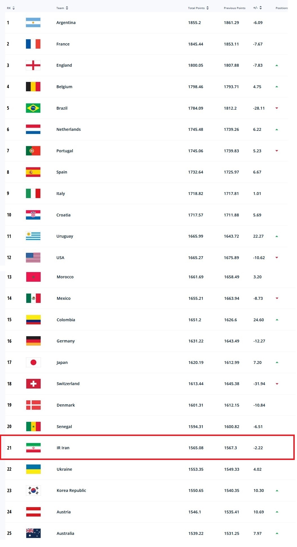Click the Previous Points column header
Screen dimensions: 297x547
(x=234, y=8)
